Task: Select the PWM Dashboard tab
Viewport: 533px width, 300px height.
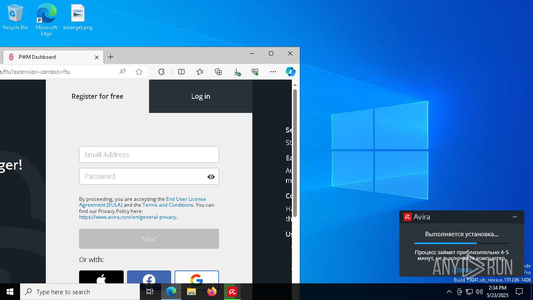Action: tap(53, 57)
